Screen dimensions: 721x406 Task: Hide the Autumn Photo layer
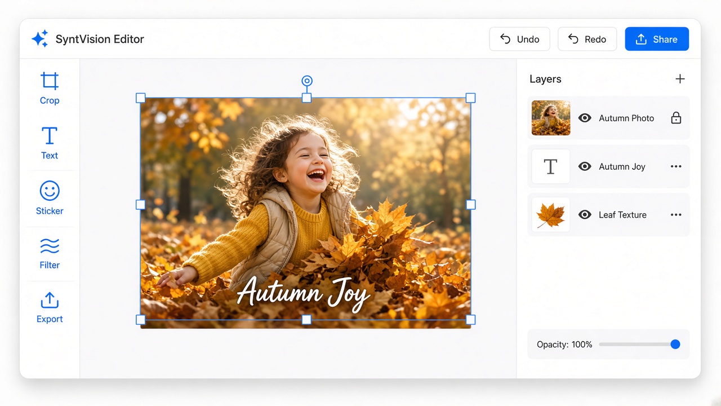tap(585, 118)
